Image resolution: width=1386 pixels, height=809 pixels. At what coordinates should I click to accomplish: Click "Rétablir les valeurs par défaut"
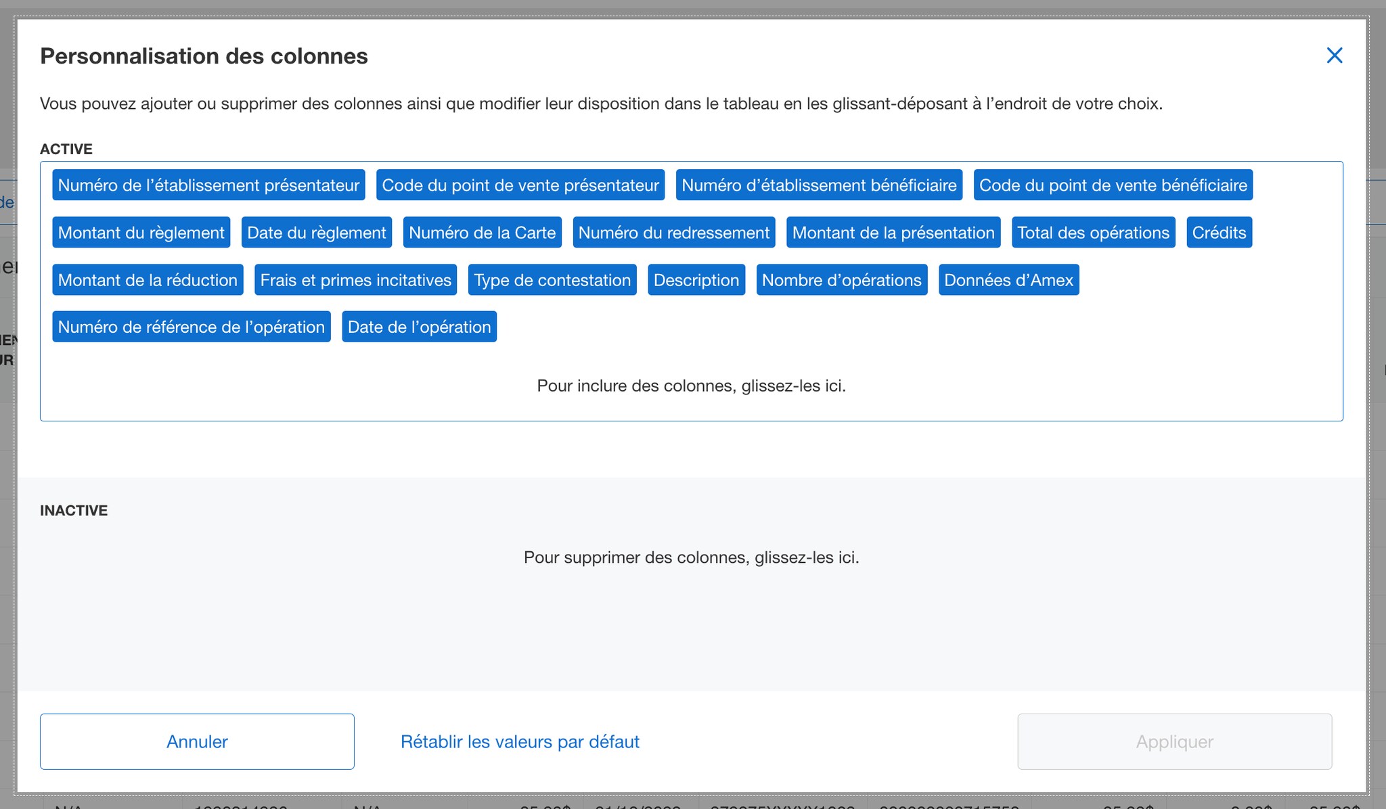coord(520,741)
